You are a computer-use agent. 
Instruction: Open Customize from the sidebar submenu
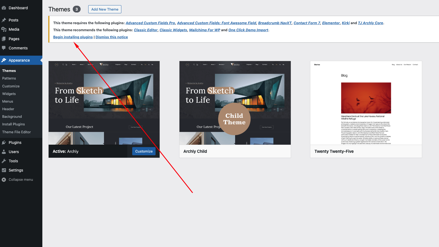point(11,86)
